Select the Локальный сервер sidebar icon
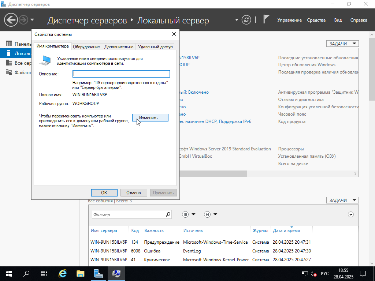 9,53
